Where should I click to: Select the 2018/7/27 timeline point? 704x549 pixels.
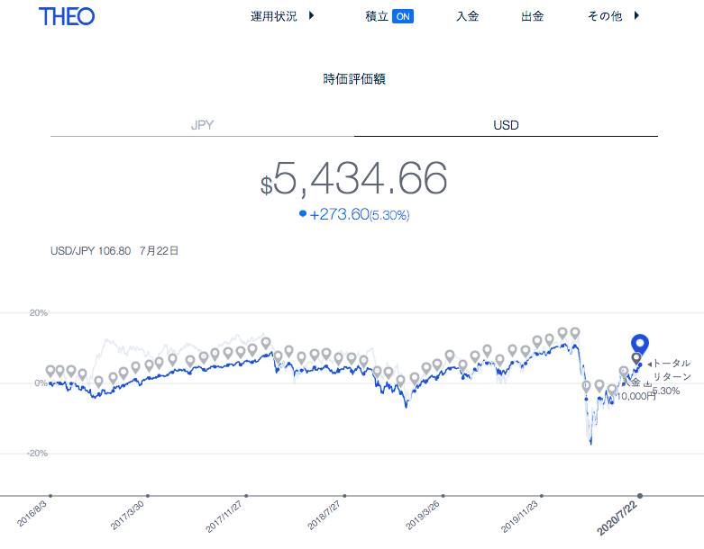pos(344,496)
